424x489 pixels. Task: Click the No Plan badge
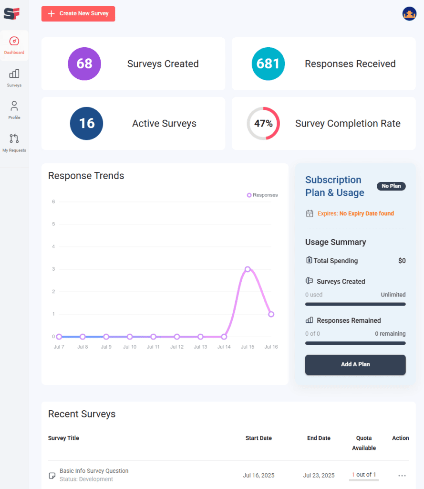tap(391, 186)
